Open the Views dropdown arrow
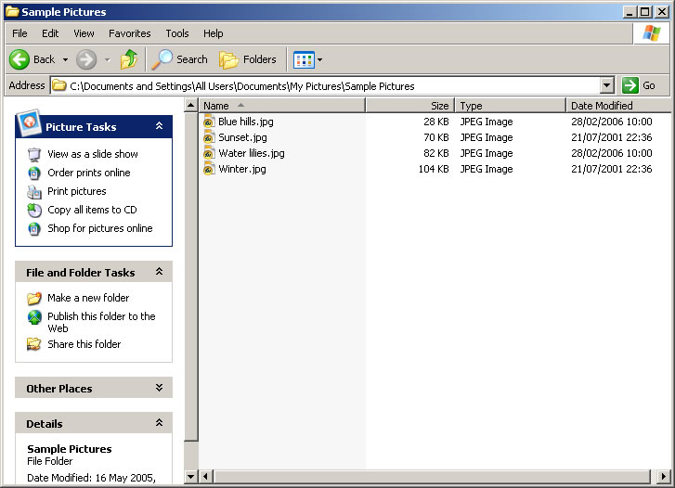The width and height of the screenshot is (675, 488). click(x=320, y=60)
